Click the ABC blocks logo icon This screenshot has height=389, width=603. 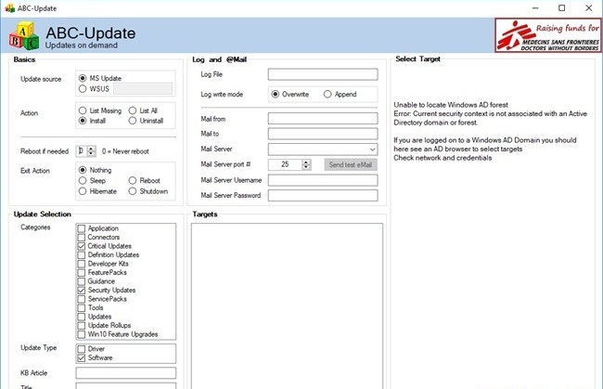click(22, 35)
